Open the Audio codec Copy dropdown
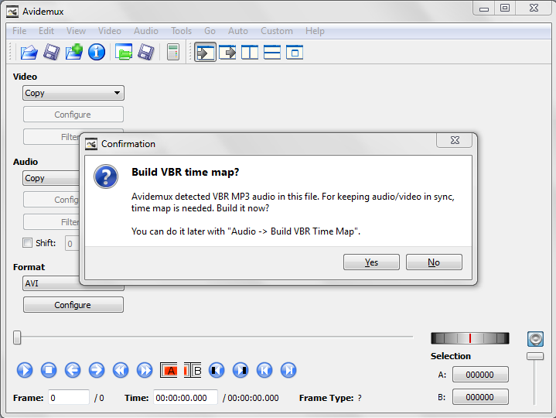Image resolution: width=556 pixels, height=418 pixels. [51, 178]
